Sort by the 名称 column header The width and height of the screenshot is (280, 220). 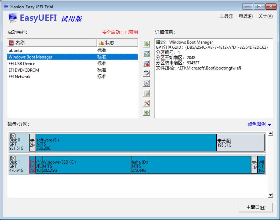(52, 43)
